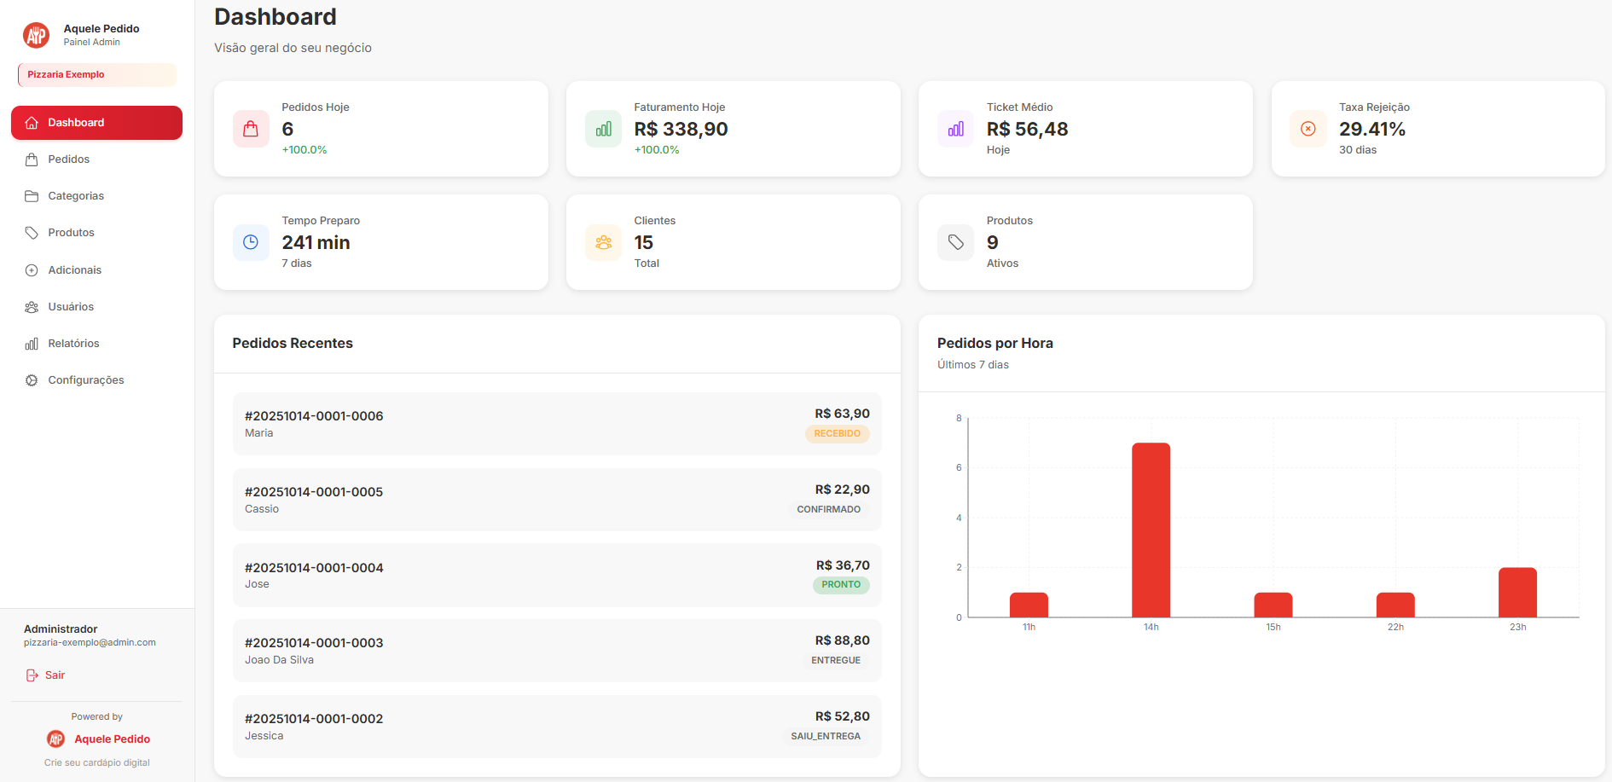
Task: Open the Pedidos section from sidebar
Action: point(68,159)
